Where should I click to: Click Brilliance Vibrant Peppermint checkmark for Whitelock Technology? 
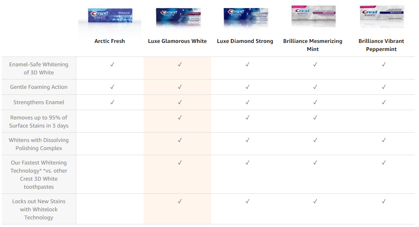384,201
